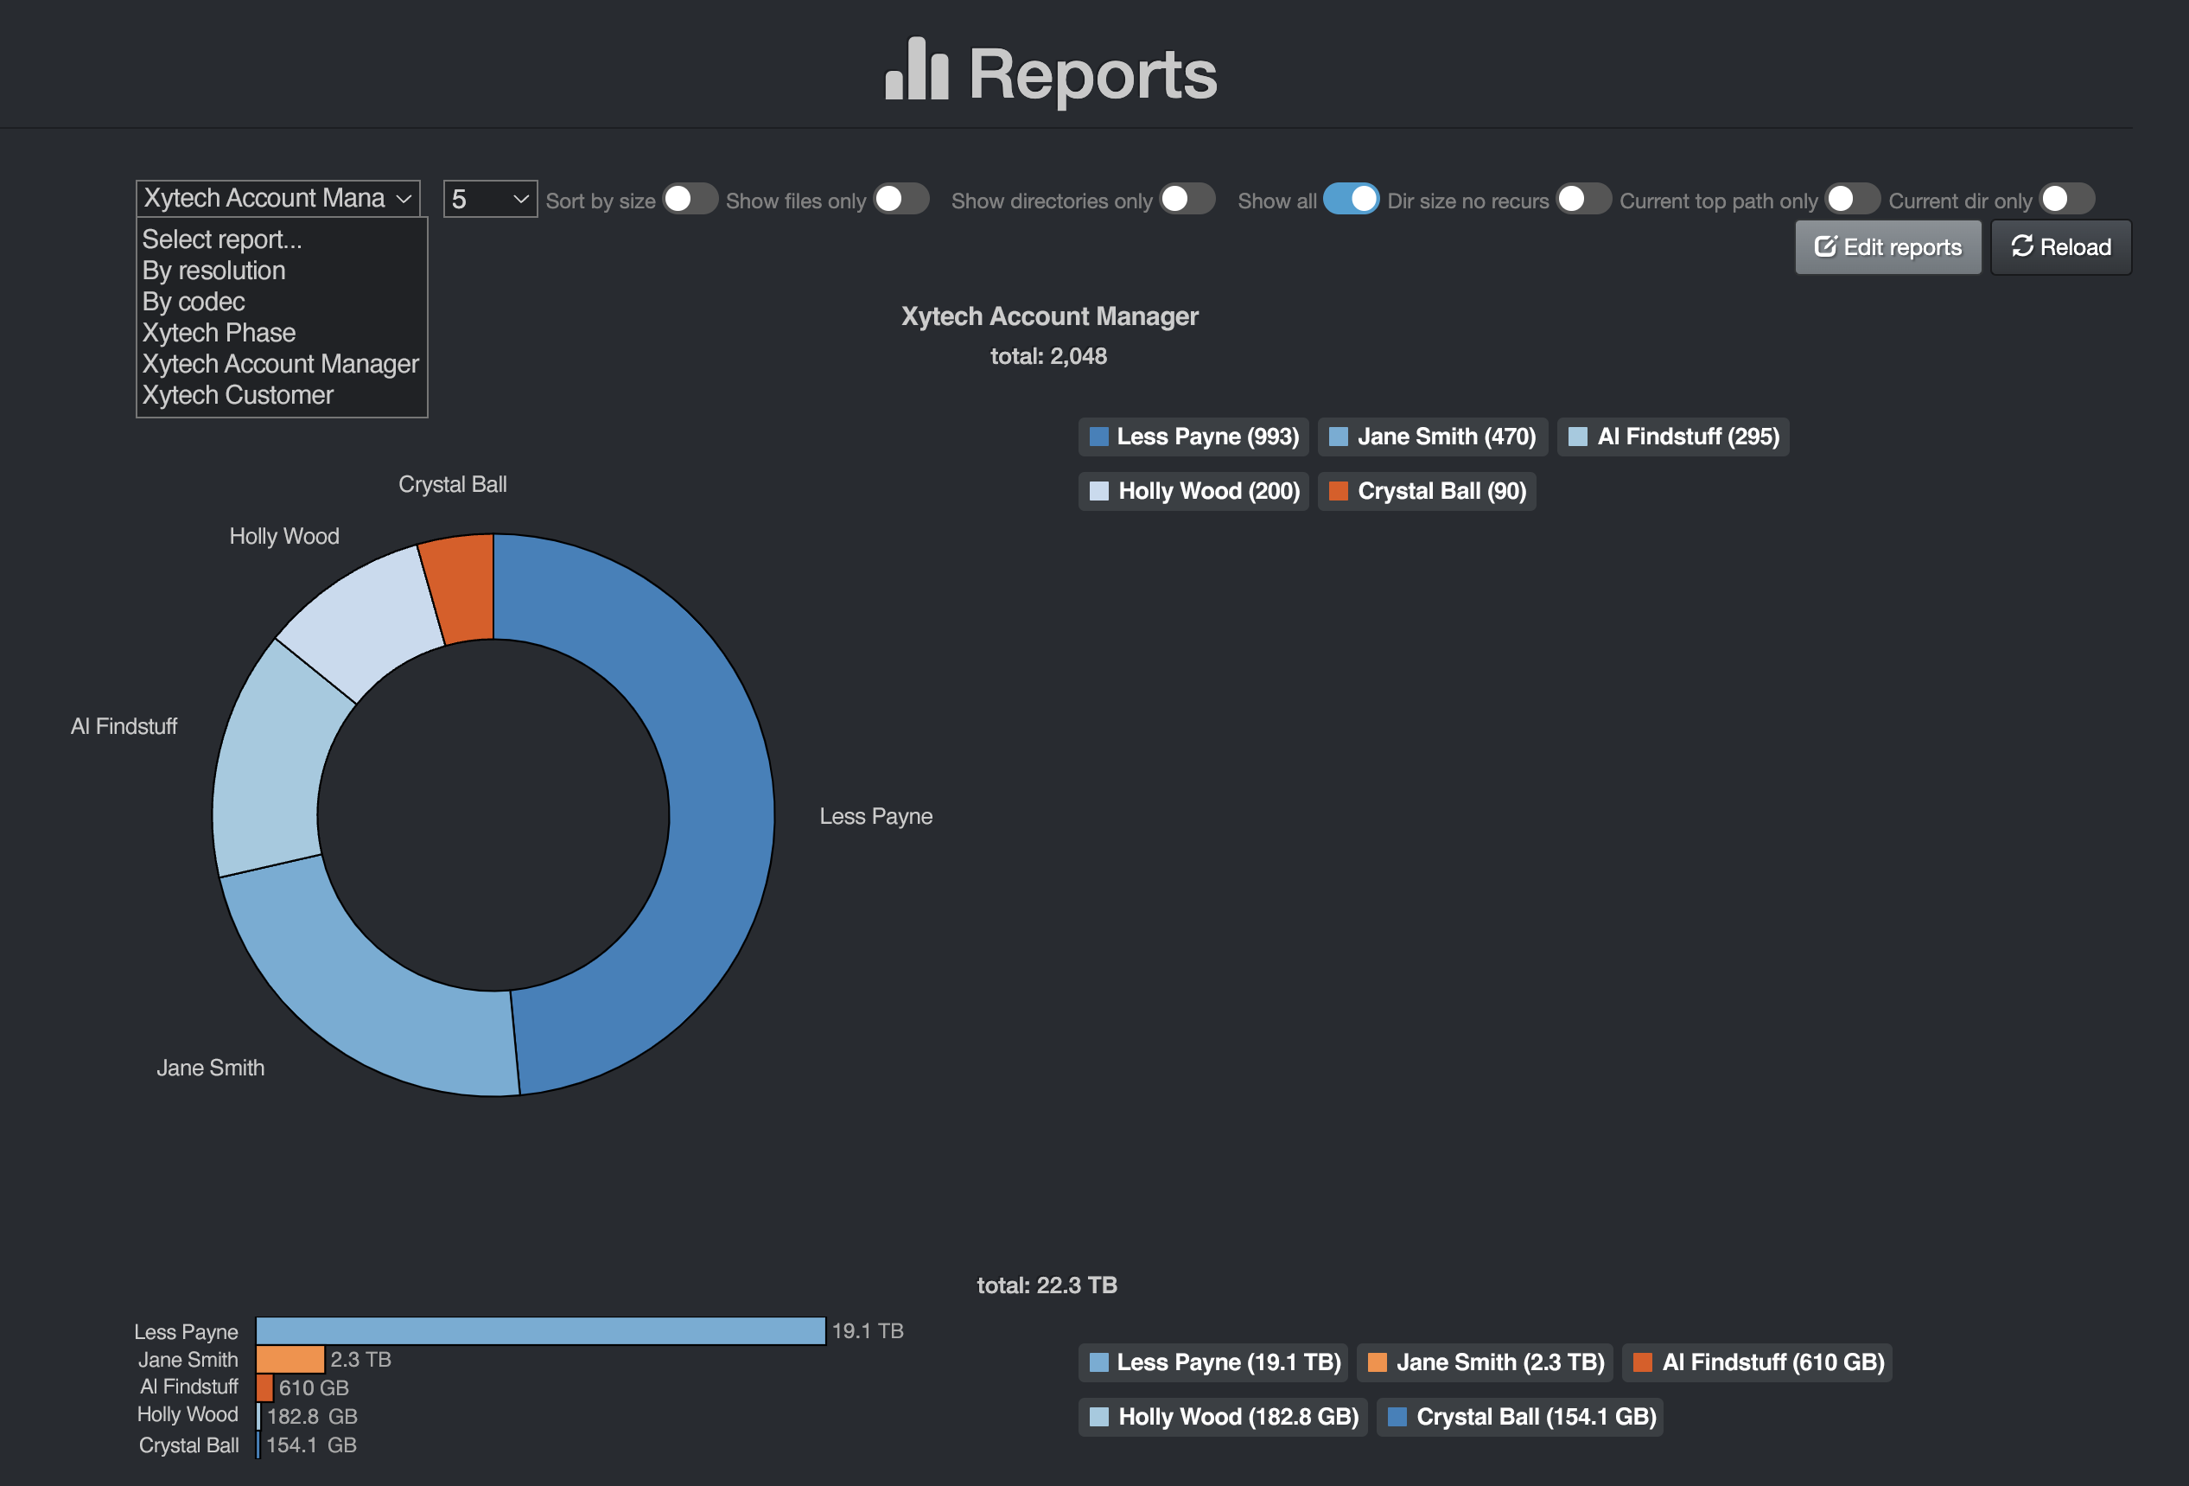Click Less Payne (993) legend color square

click(1098, 437)
